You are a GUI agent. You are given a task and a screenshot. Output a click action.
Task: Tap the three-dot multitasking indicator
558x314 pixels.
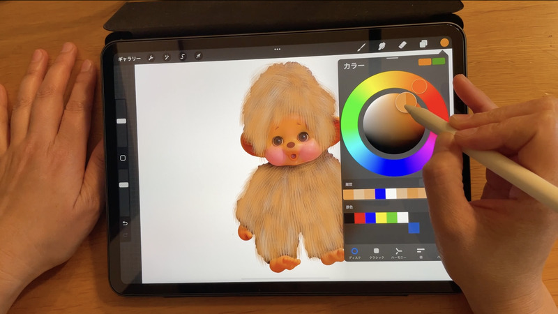tap(278, 49)
